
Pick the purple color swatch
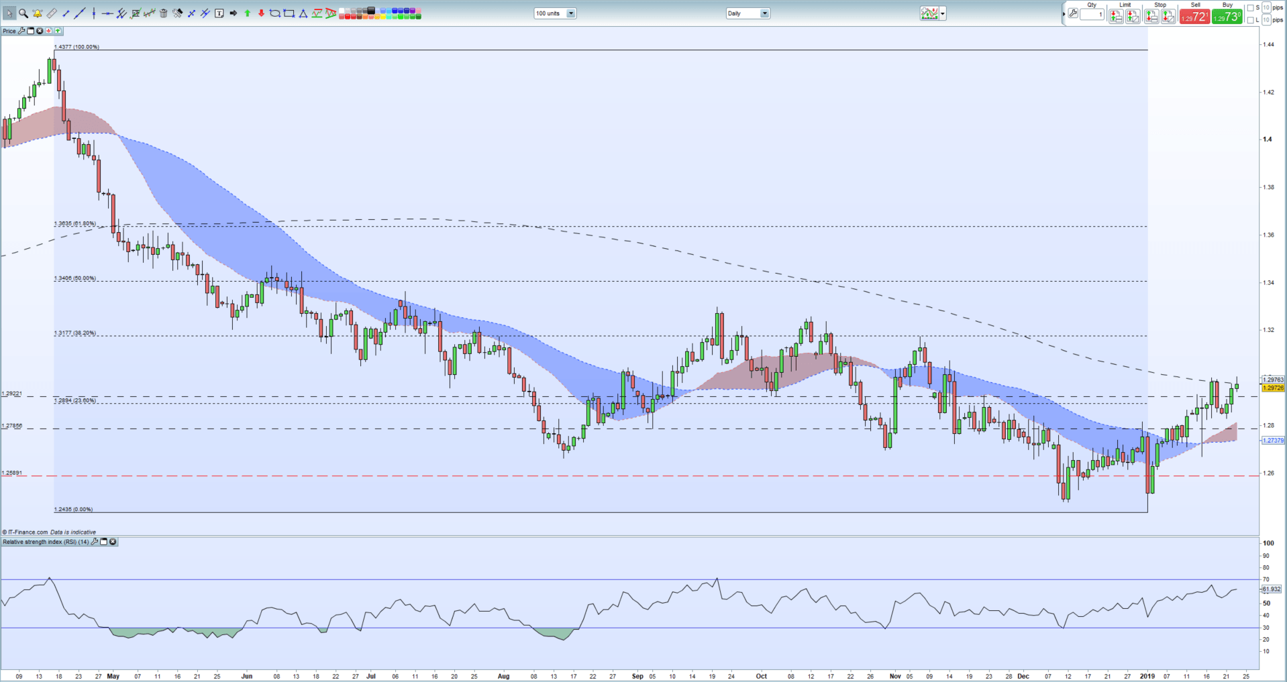pos(412,11)
